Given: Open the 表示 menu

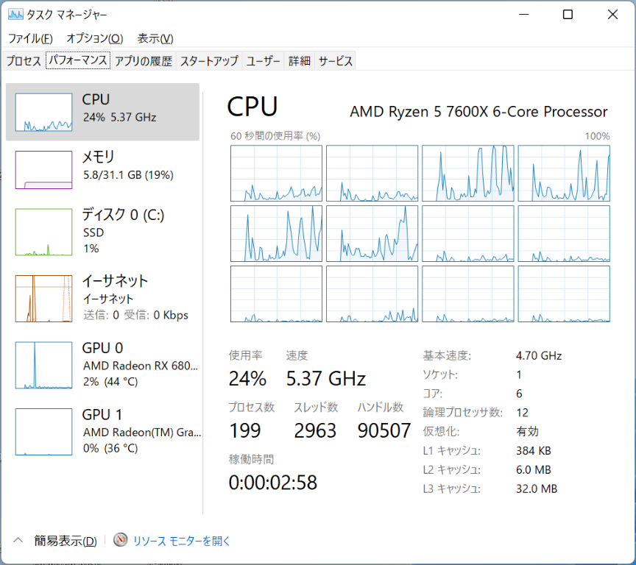Looking at the screenshot, I should pos(155,38).
